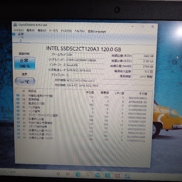Image resolution: width=182 pixels, height=182 pixels.
Task: Open the ファイル(F) menu
Action: click(x=18, y=30)
